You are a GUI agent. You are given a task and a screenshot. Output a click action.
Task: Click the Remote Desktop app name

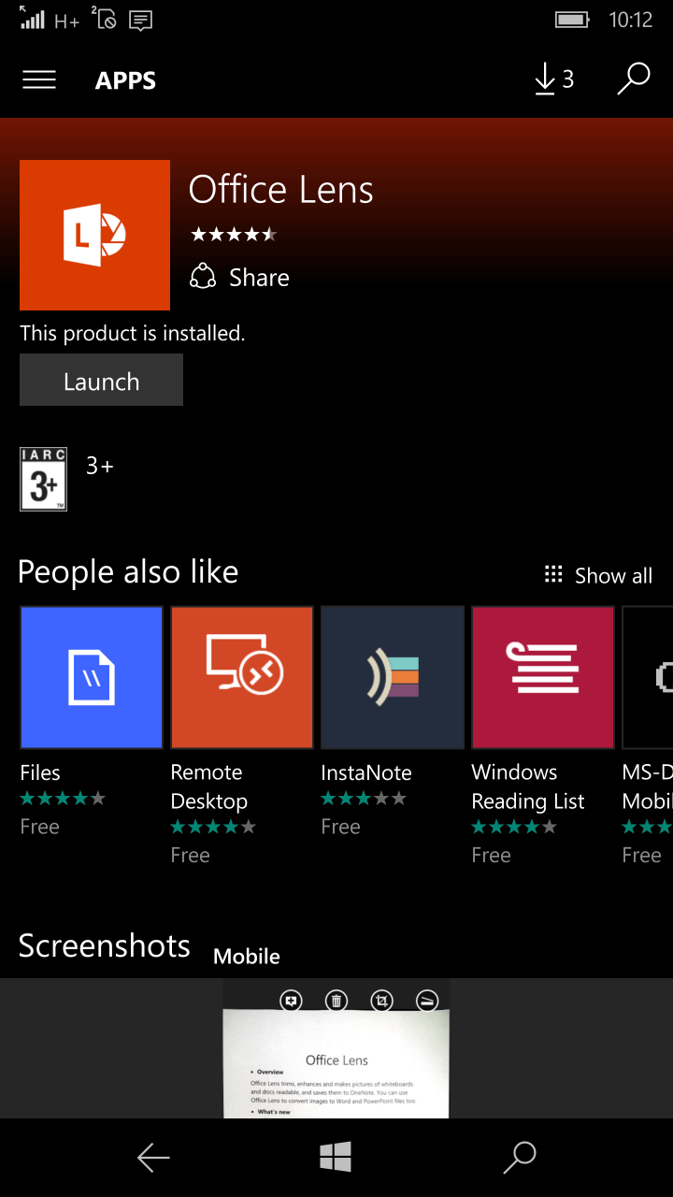pos(208,786)
